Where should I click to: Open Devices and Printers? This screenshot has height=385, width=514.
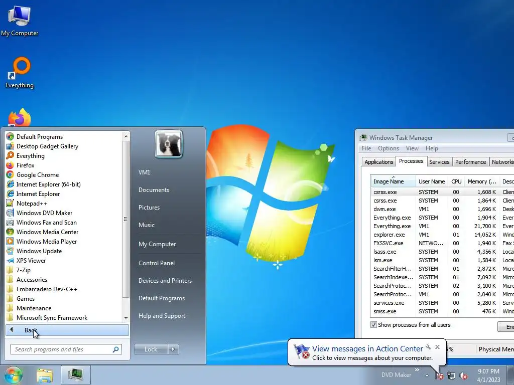tap(165, 281)
